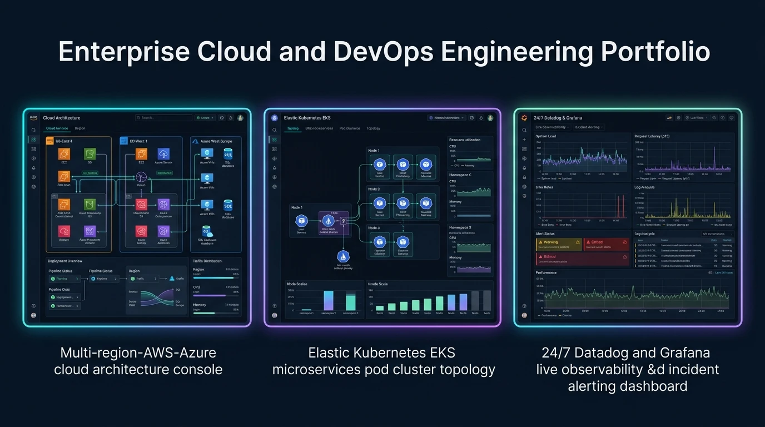Open the green dropdown beside Cloud Architecture search field

[205, 118]
